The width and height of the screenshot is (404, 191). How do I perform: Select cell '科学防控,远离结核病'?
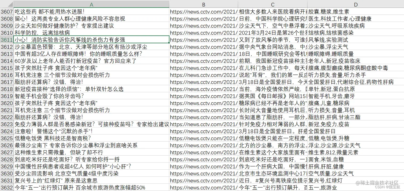pos(91,33)
